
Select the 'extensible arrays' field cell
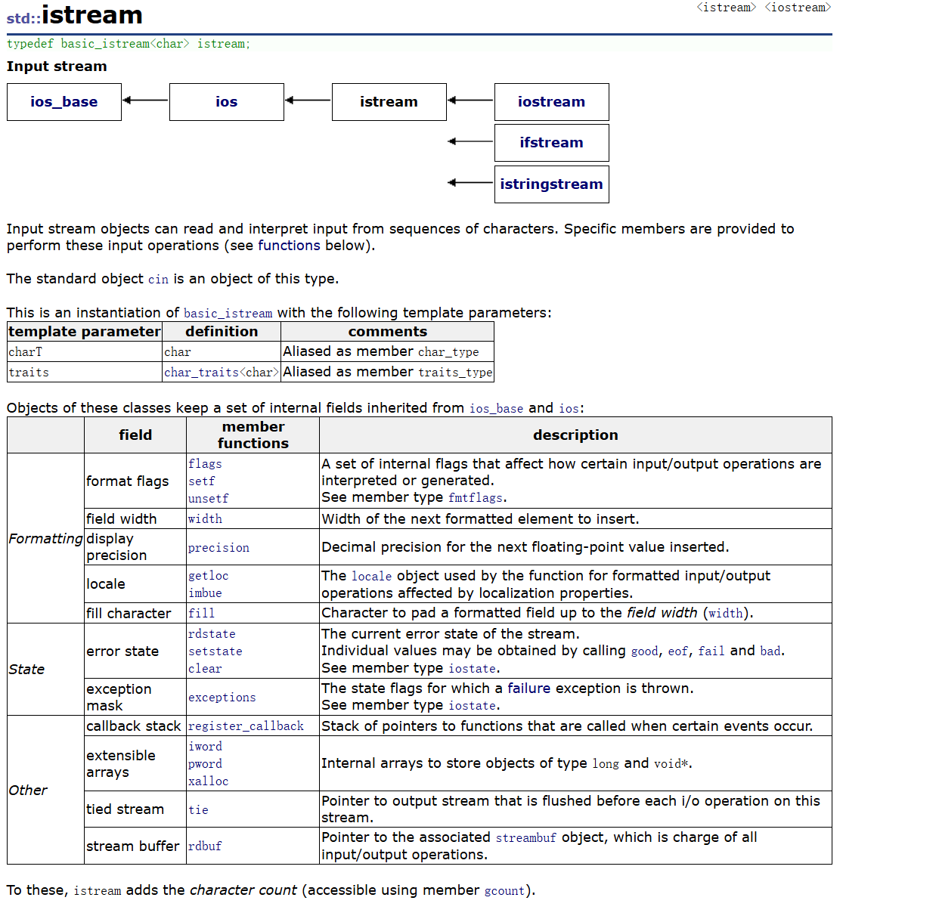(x=135, y=764)
